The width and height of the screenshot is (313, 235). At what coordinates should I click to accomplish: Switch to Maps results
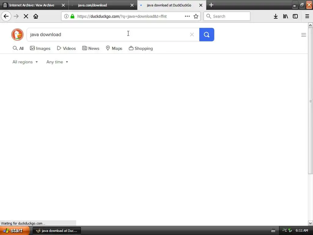tap(114, 48)
